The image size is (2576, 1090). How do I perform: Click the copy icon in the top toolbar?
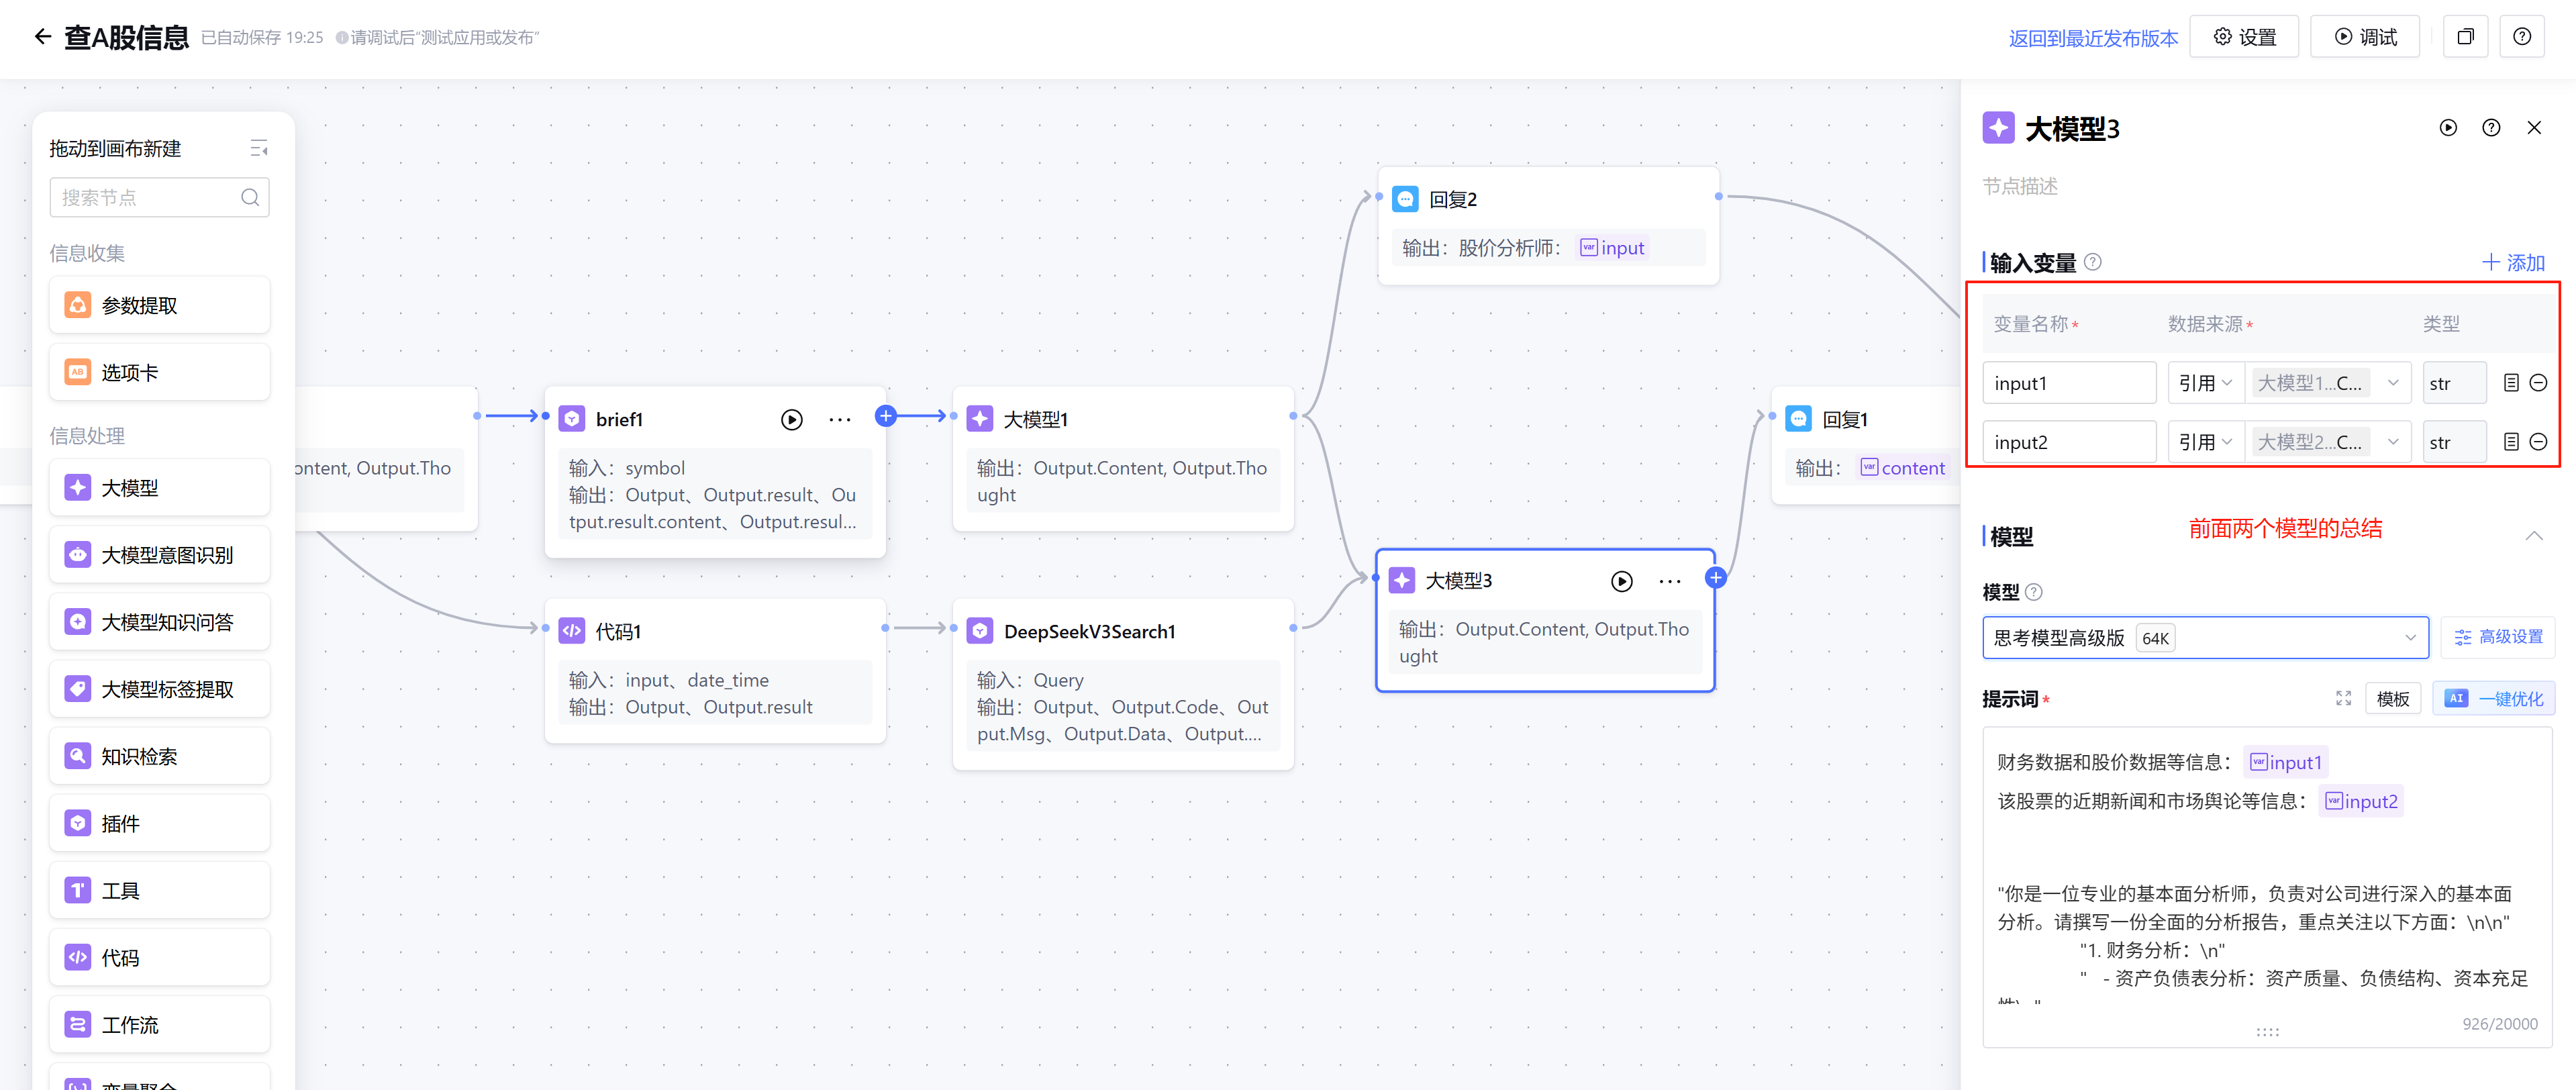2465,37
